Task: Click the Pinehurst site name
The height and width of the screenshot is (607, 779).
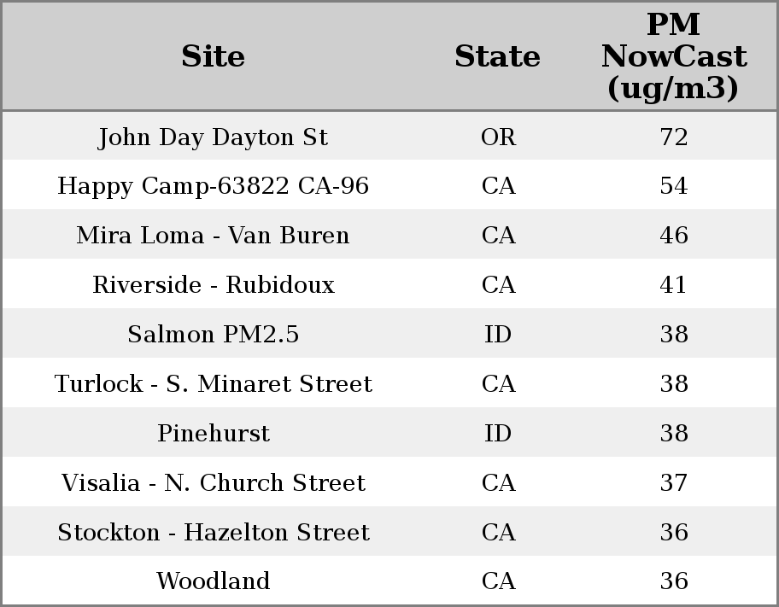Action: 213,434
